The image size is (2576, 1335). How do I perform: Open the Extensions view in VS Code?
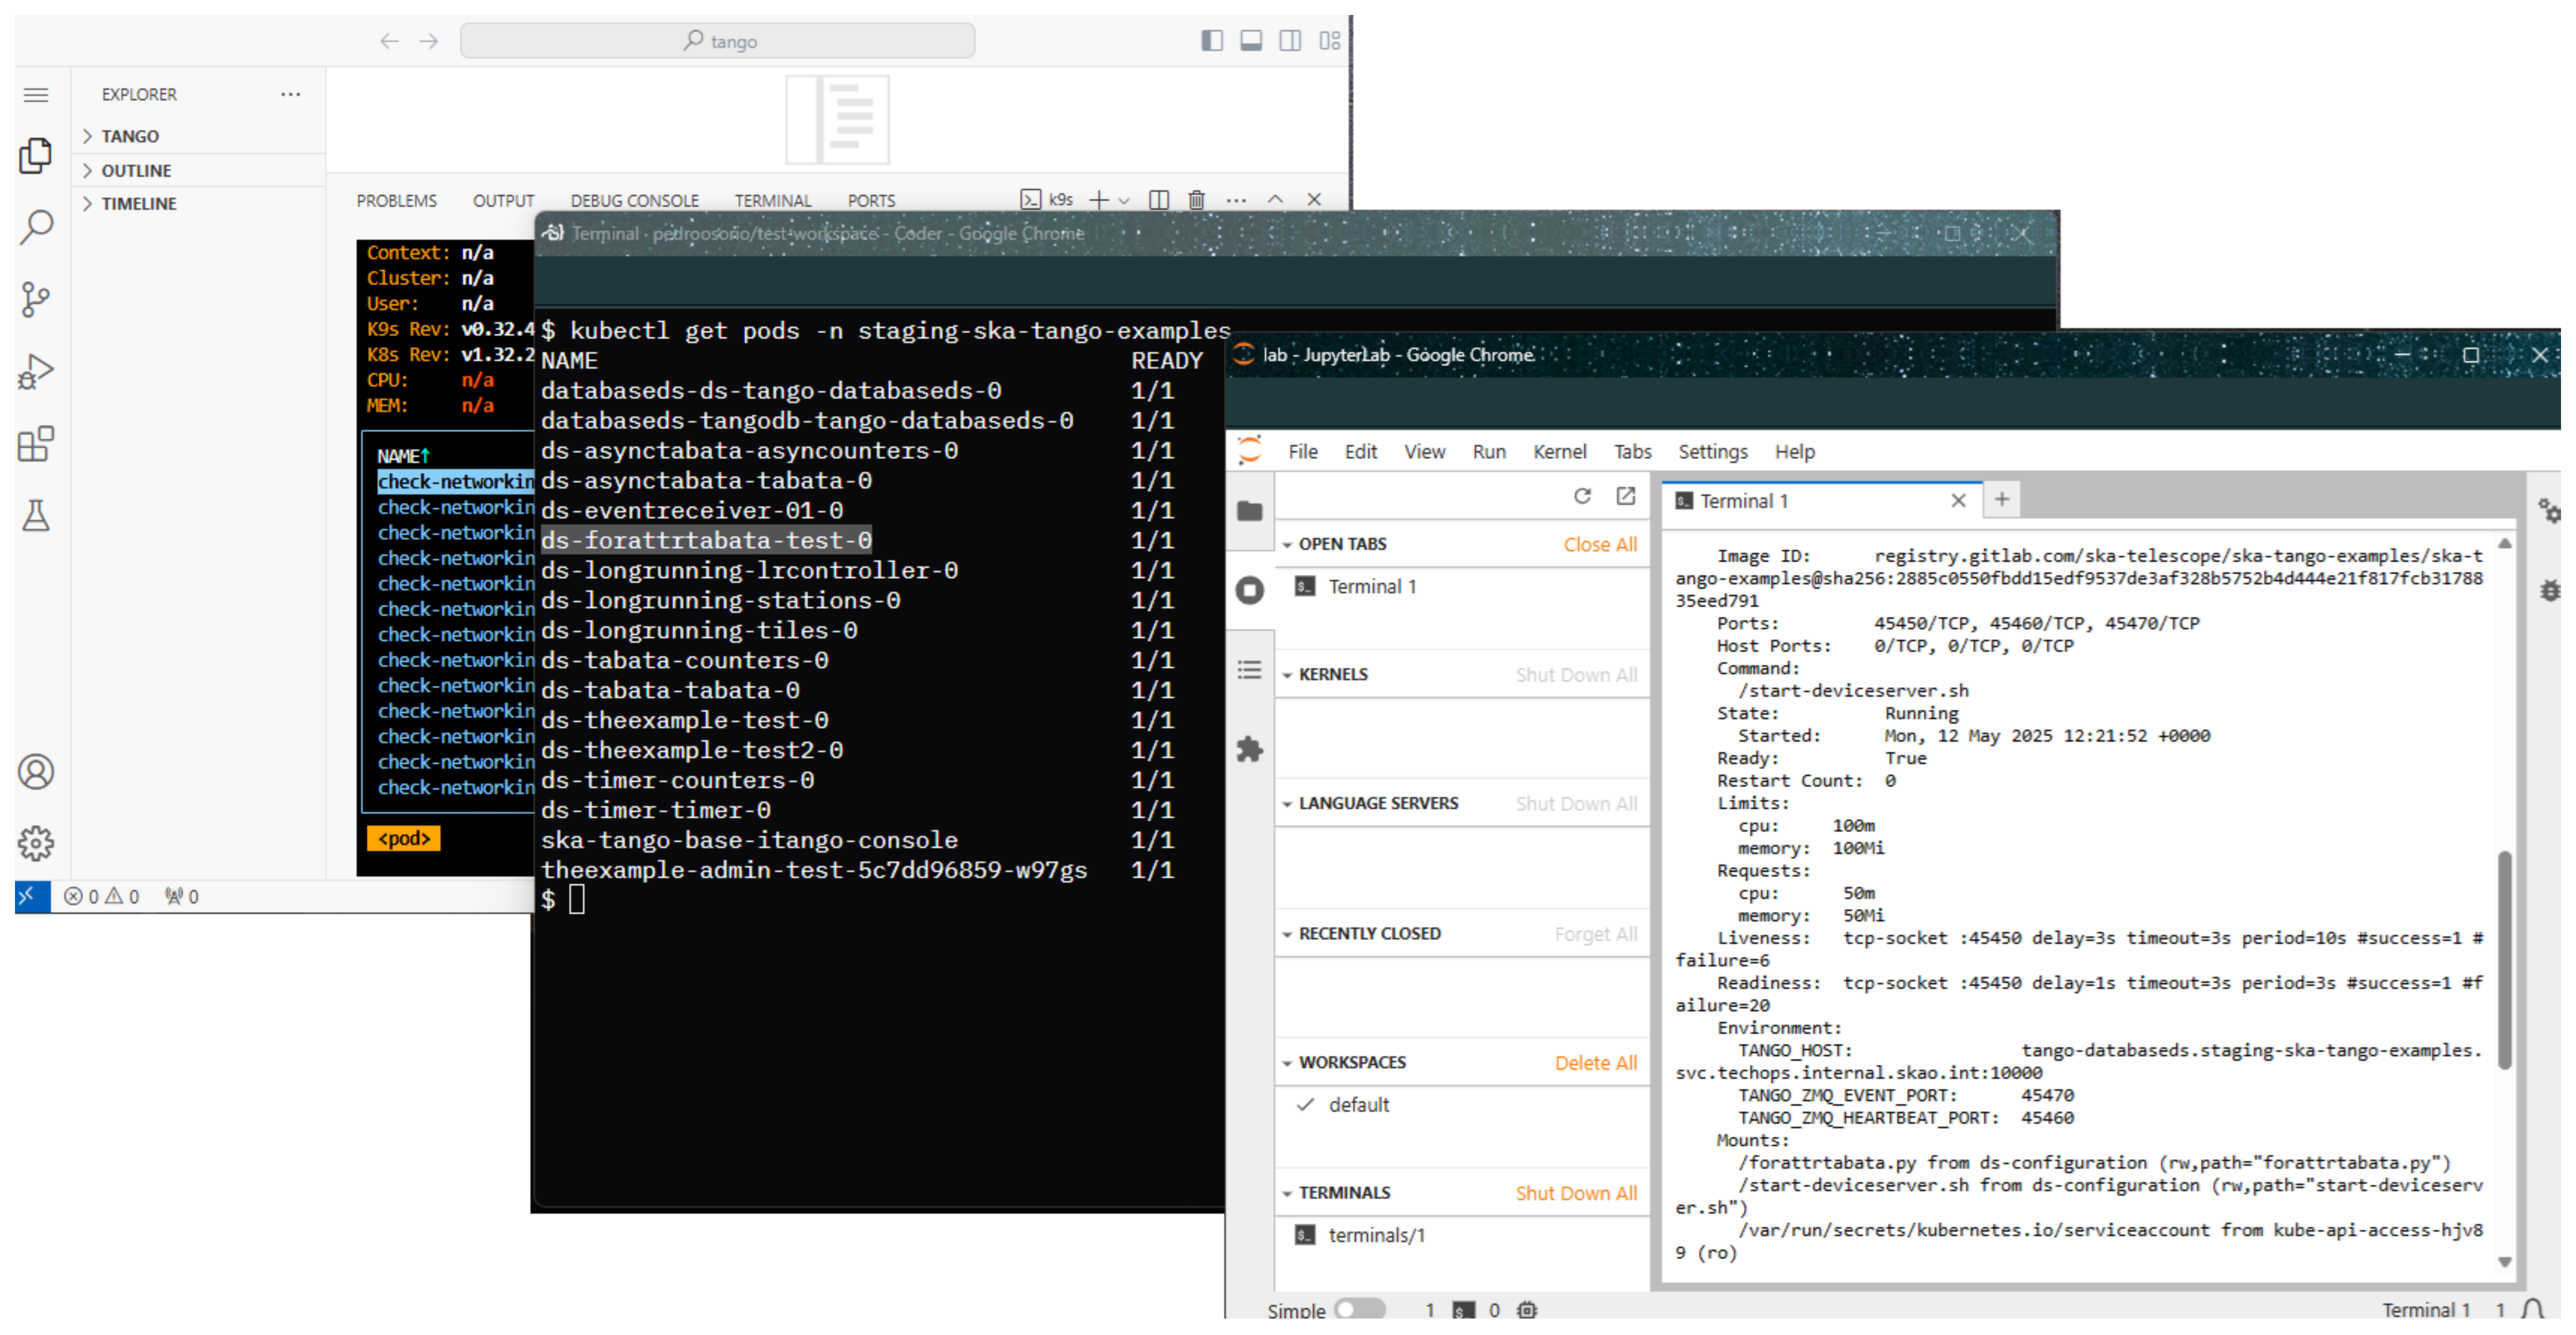[x=36, y=444]
